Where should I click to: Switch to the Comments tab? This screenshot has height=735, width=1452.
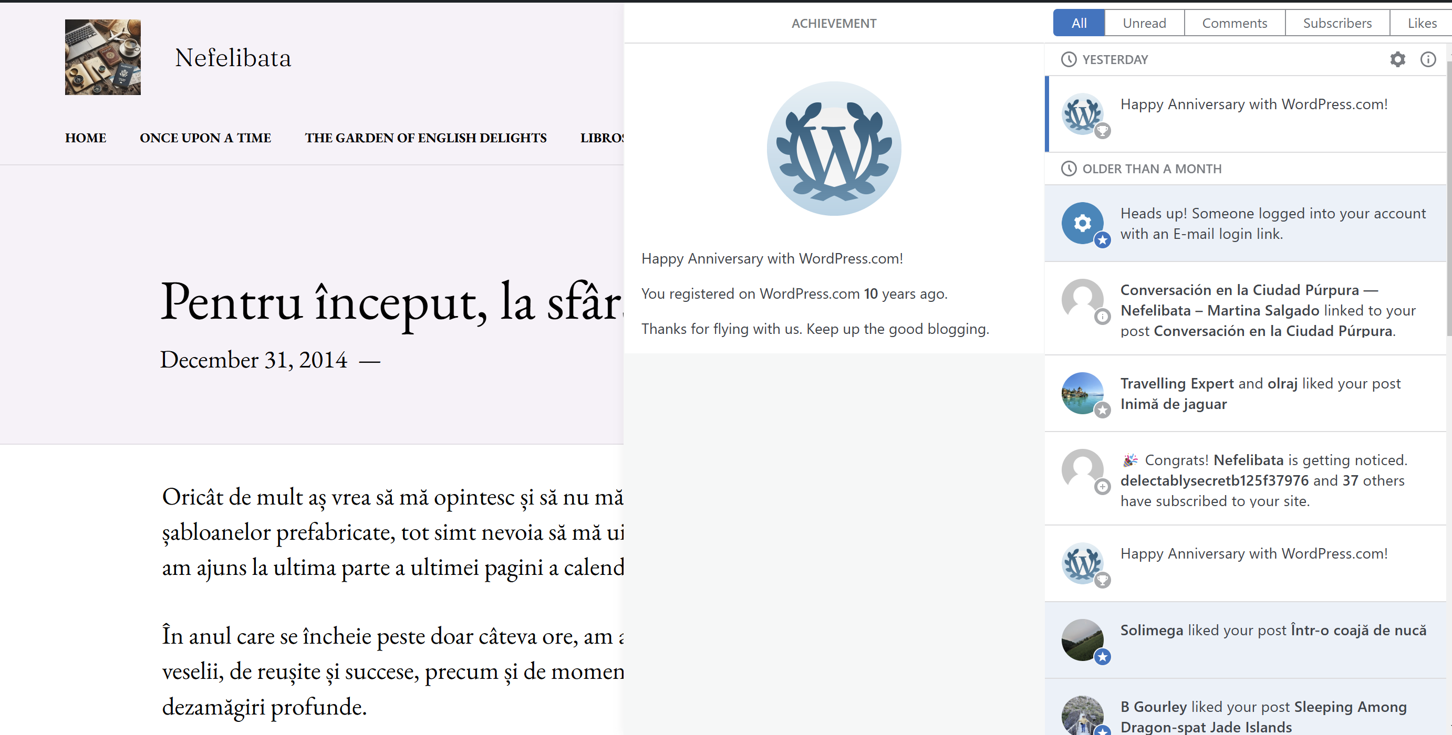pyautogui.click(x=1234, y=23)
